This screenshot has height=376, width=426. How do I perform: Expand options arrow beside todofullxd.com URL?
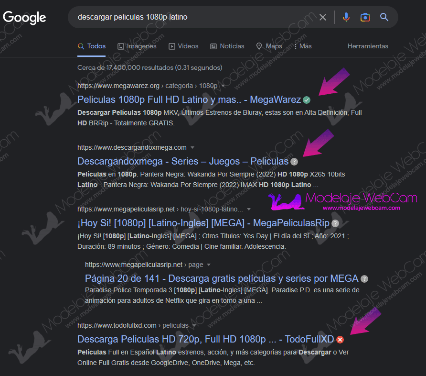[x=194, y=325]
